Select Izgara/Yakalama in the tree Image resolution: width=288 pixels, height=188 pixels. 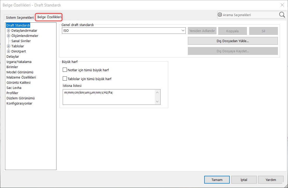[19, 62]
